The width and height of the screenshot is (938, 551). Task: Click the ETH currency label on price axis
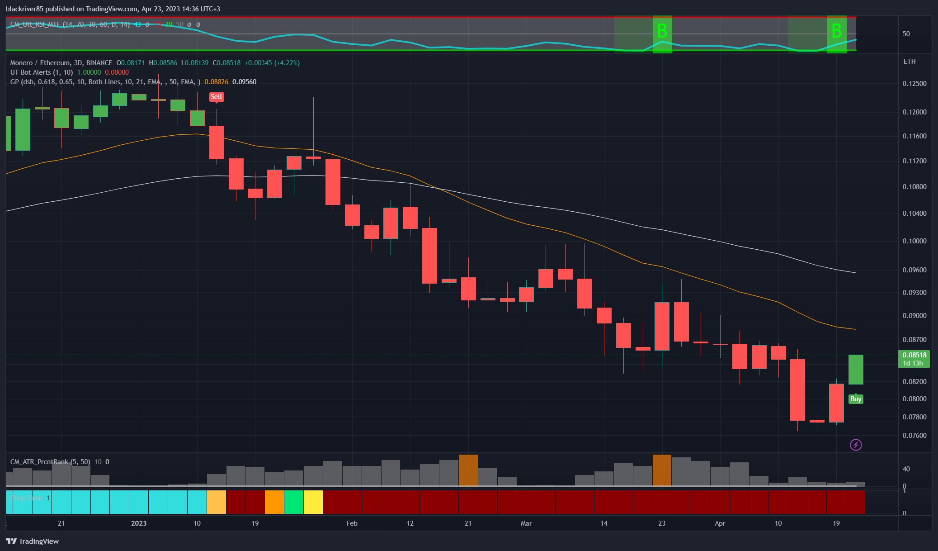(909, 62)
